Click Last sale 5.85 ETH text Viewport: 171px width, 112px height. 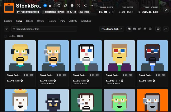[x=80, y=84]
